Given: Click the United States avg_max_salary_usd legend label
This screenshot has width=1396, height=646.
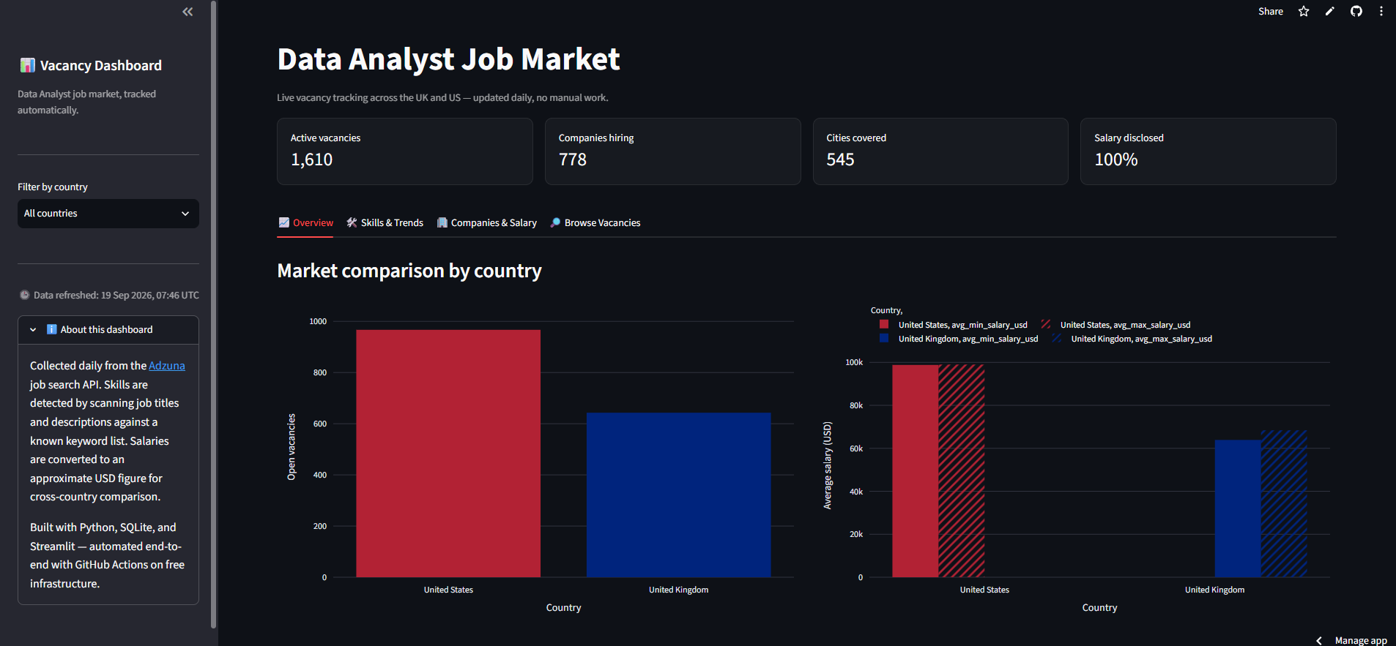Looking at the screenshot, I should click(x=1125, y=325).
